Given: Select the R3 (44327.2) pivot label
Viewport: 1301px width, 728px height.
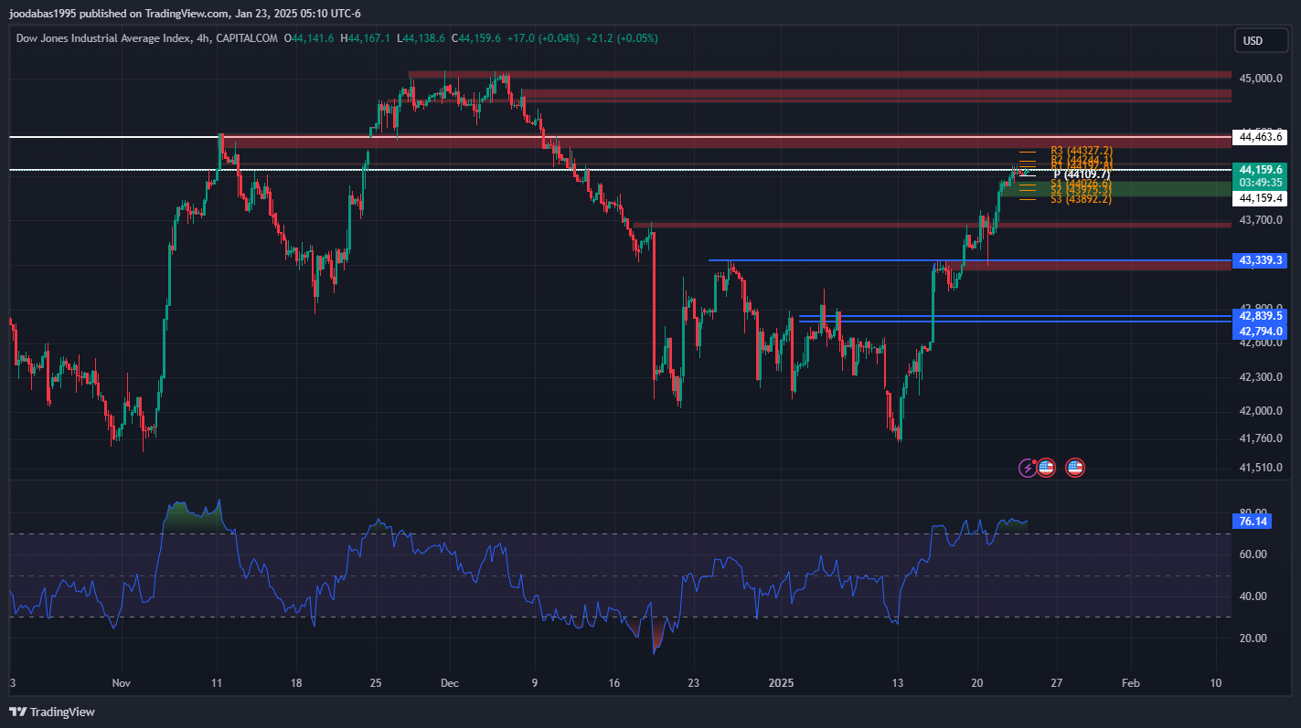Looking at the screenshot, I should click(x=1081, y=150).
